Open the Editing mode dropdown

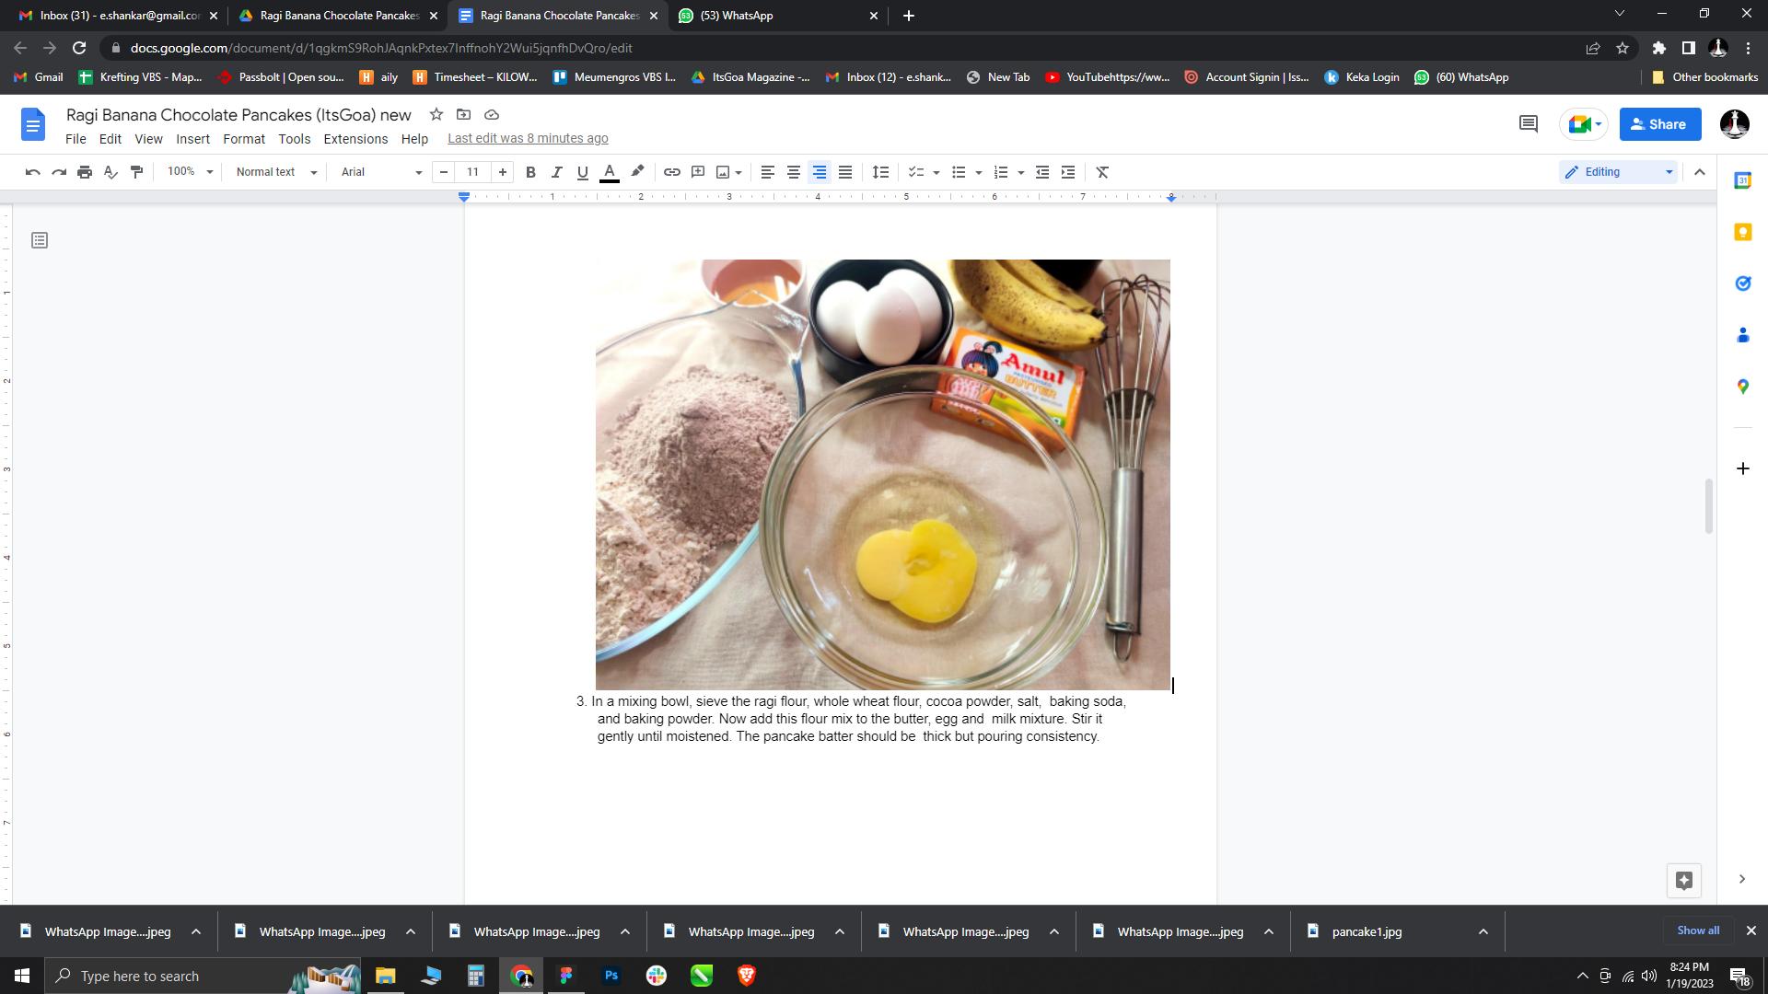[1618, 172]
